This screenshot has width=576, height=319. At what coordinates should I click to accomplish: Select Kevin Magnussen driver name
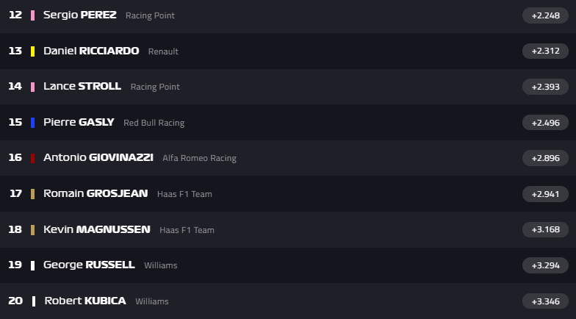[96, 230]
